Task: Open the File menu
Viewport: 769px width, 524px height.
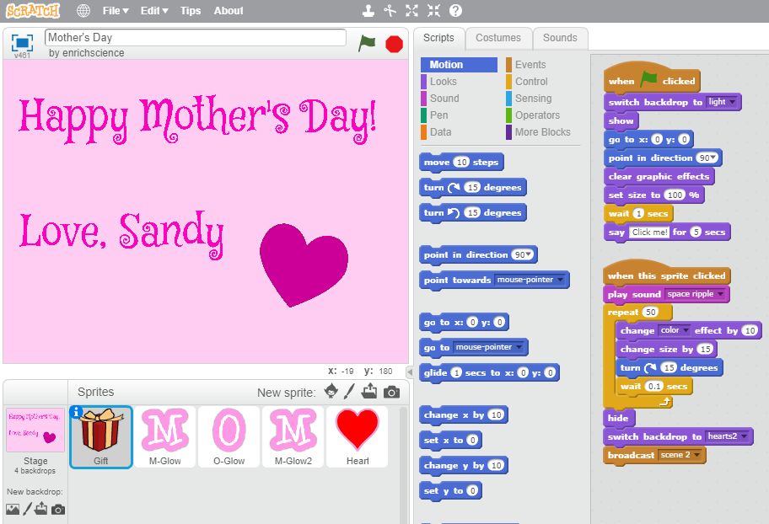Action: (x=115, y=11)
